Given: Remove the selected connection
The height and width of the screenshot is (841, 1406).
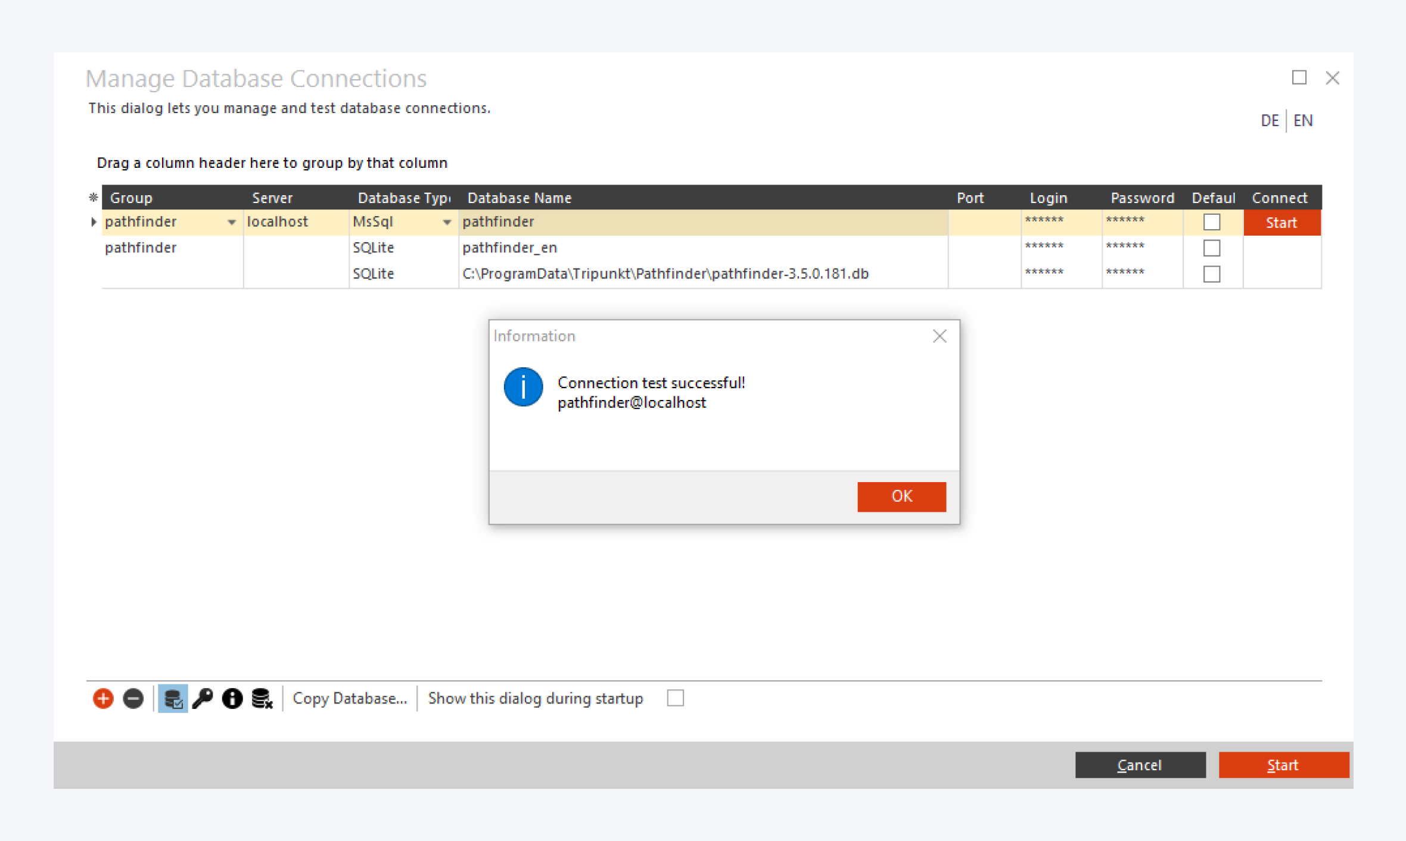Looking at the screenshot, I should 133,698.
